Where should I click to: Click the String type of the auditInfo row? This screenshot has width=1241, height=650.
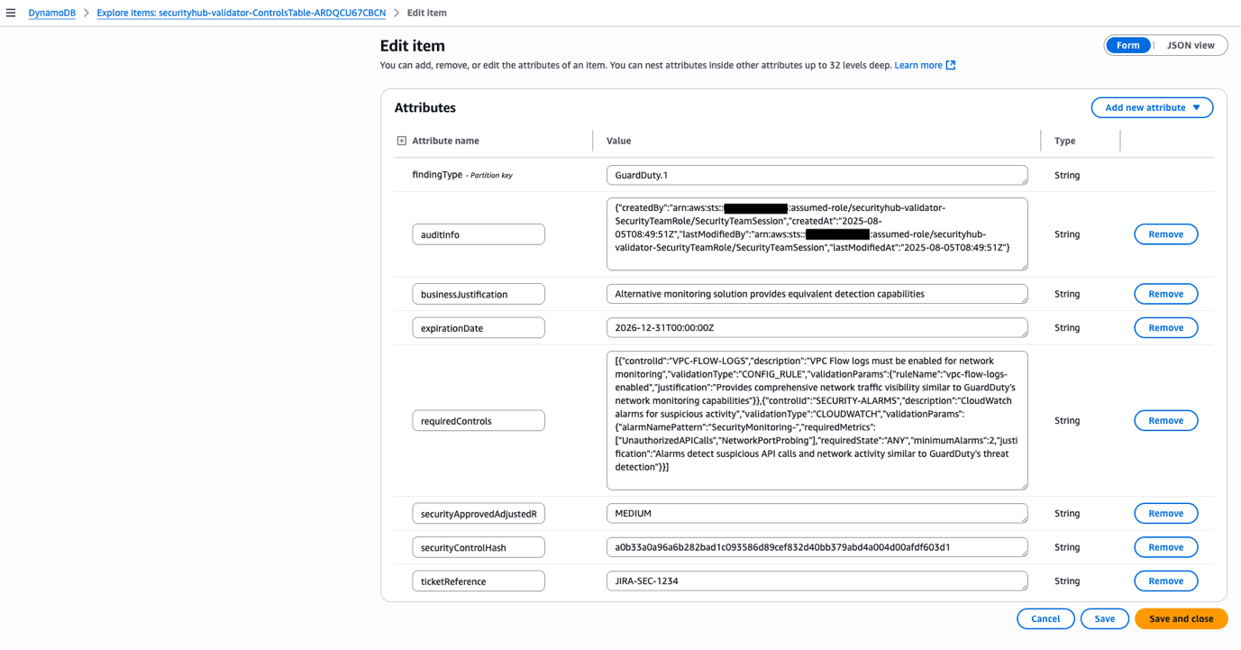[x=1067, y=234]
